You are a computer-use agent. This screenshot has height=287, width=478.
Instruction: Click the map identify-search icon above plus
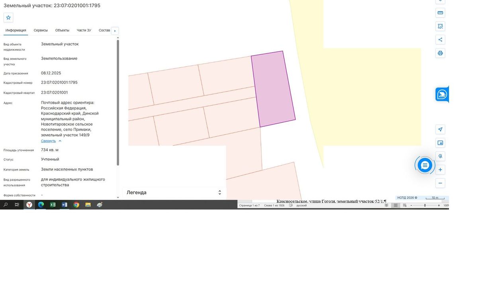(x=440, y=156)
